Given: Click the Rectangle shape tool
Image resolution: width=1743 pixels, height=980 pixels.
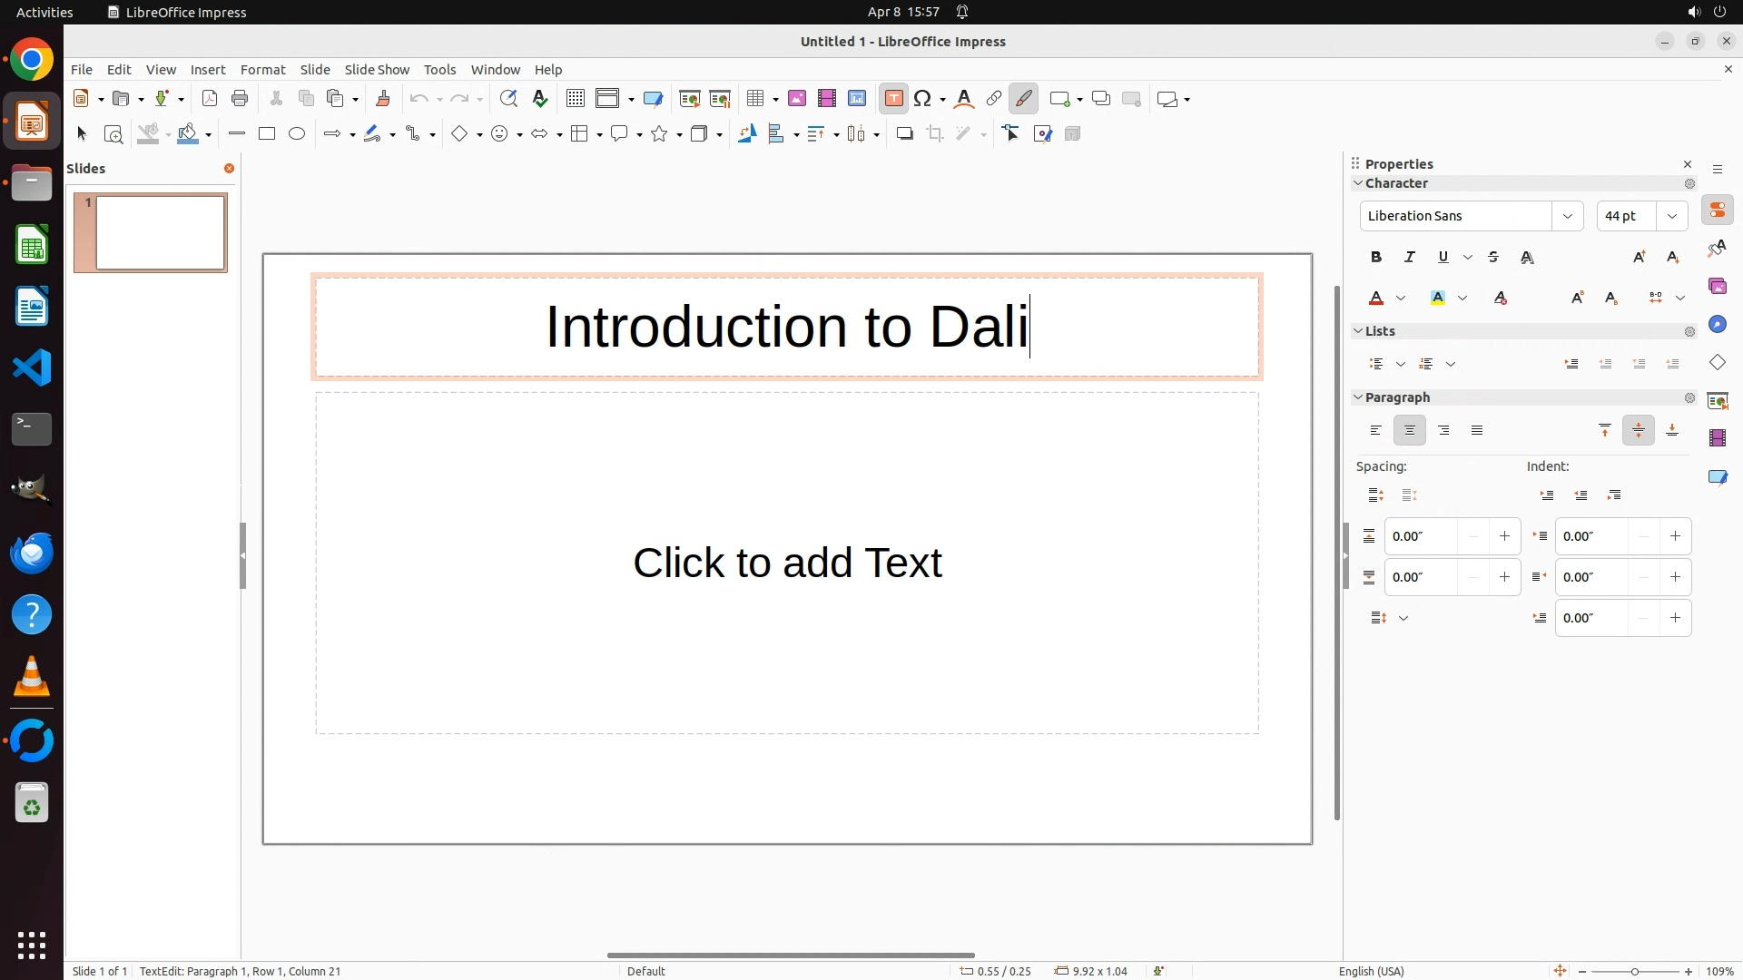Looking at the screenshot, I should (x=267, y=134).
